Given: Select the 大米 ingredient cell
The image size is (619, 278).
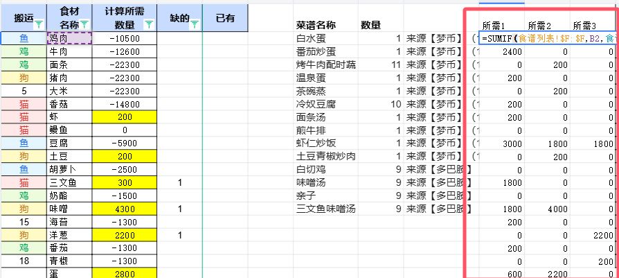Looking at the screenshot, I should click(69, 91).
